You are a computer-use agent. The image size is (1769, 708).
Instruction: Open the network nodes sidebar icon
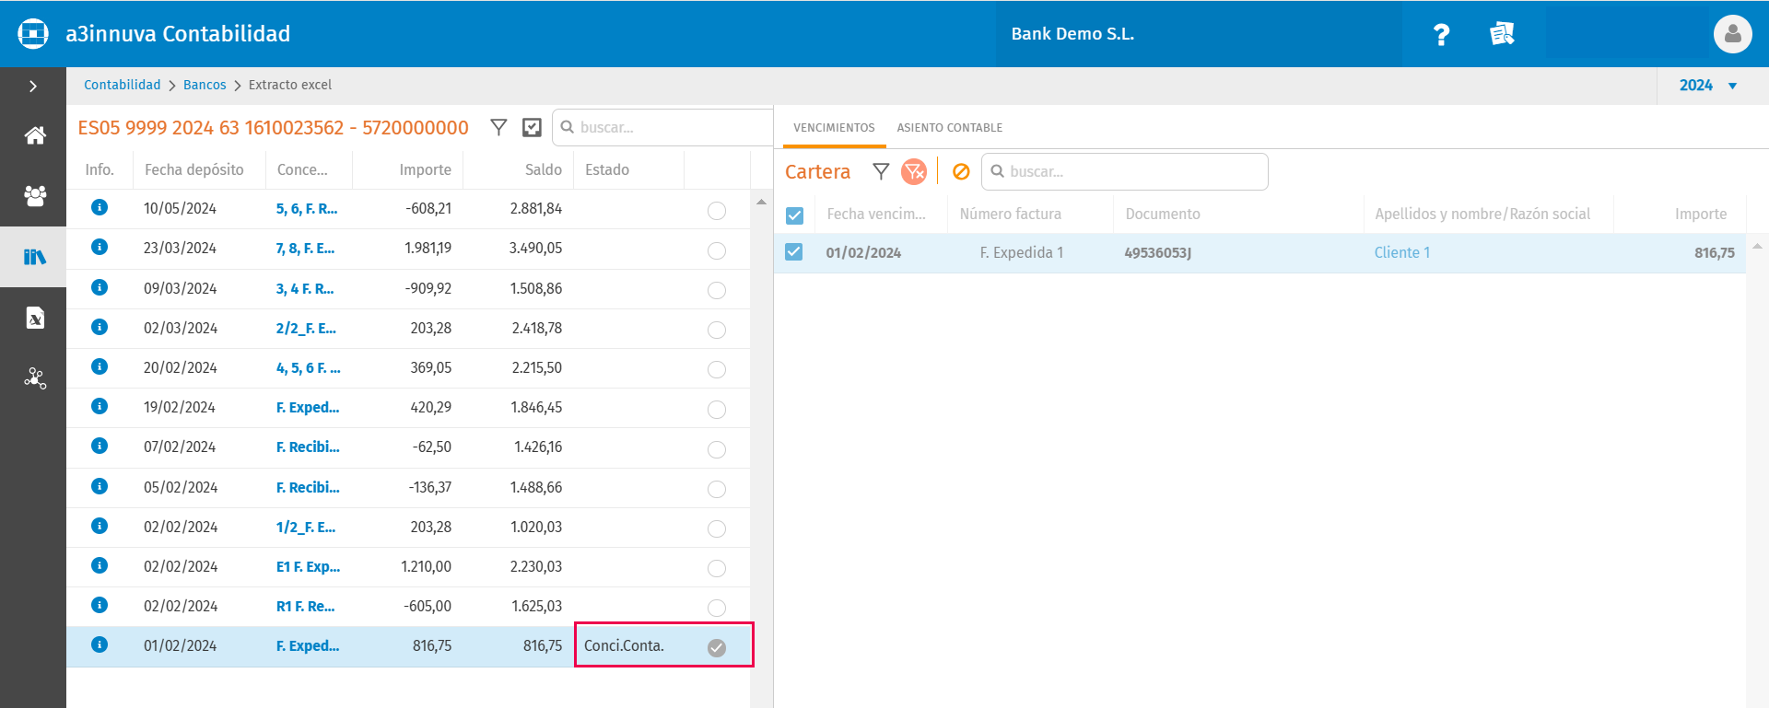coord(35,378)
